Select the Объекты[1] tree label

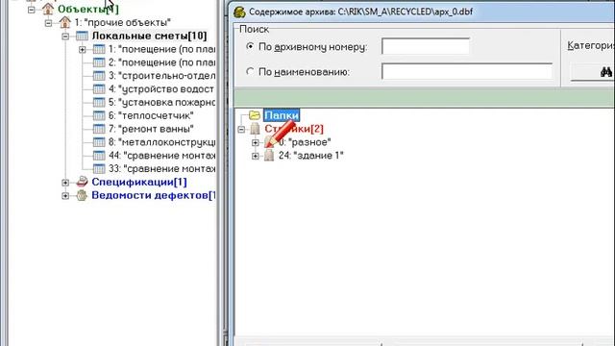coord(88,9)
